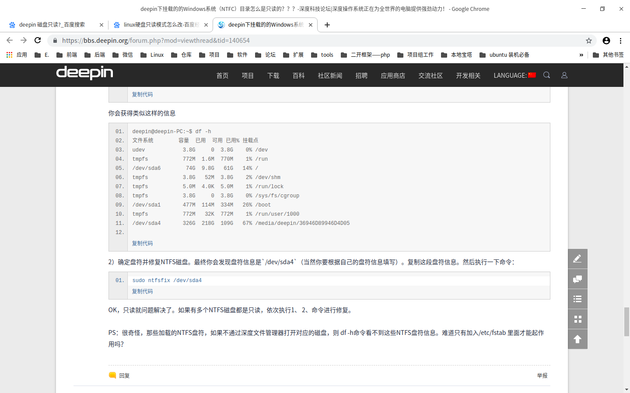The width and height of the screenshot is (630, 393).
Task: Open the 'ubuntu 装机必备' bookmark folder
Action: (504, 55)
